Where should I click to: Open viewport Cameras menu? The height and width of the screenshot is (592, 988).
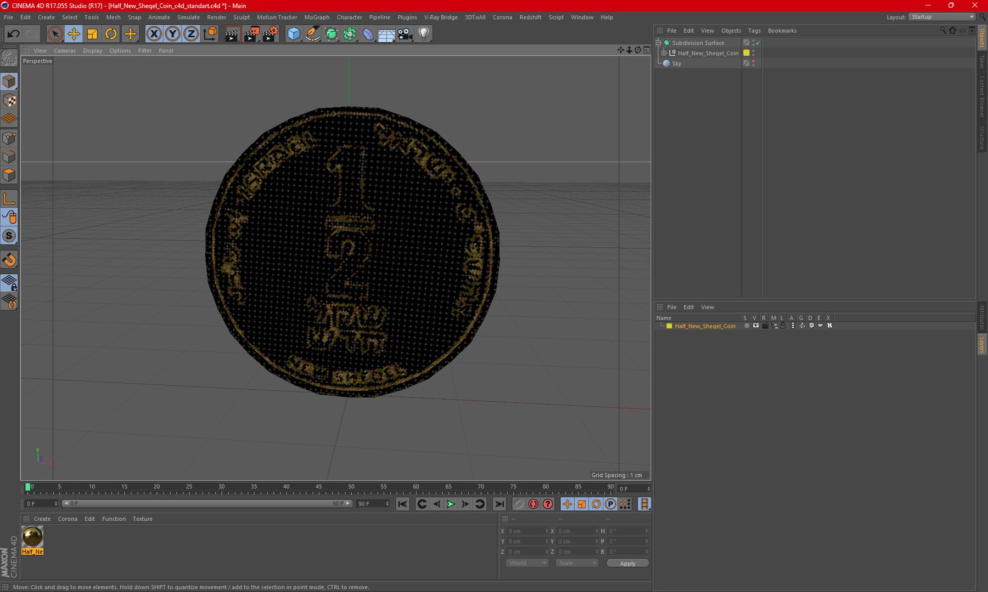pyautogui.click(x=65, y=50)
